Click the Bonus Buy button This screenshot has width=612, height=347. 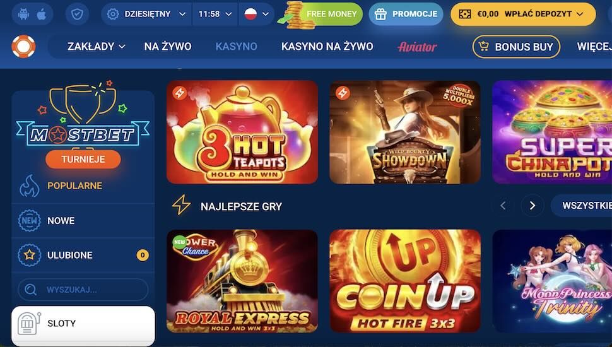[516, 47]
